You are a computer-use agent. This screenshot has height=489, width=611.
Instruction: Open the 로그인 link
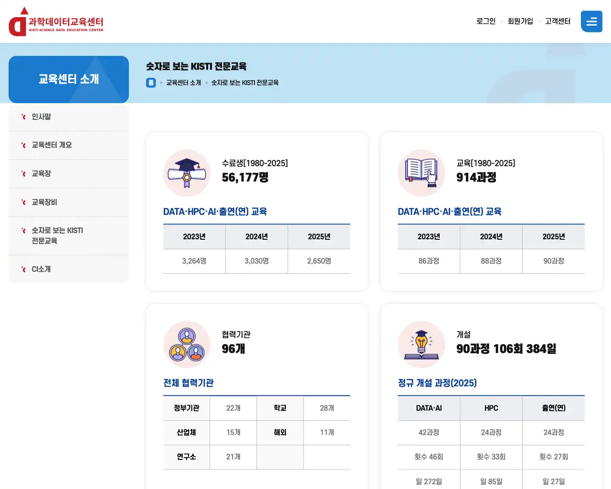(486, 21)
